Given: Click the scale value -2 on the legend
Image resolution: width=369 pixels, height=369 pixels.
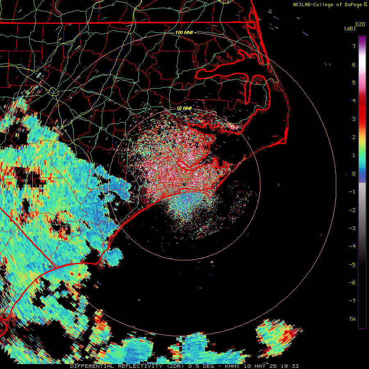Looking at the screenshot, I should click(352, 210).
